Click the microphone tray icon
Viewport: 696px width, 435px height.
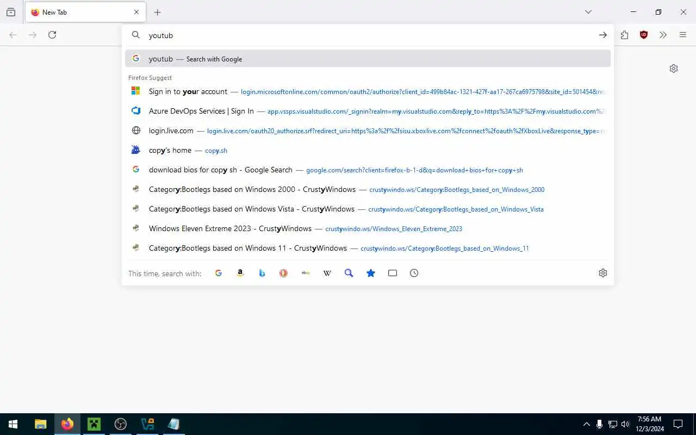599,424
